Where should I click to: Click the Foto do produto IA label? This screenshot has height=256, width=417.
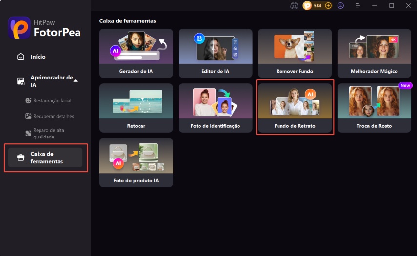click(x=136, y=181)
